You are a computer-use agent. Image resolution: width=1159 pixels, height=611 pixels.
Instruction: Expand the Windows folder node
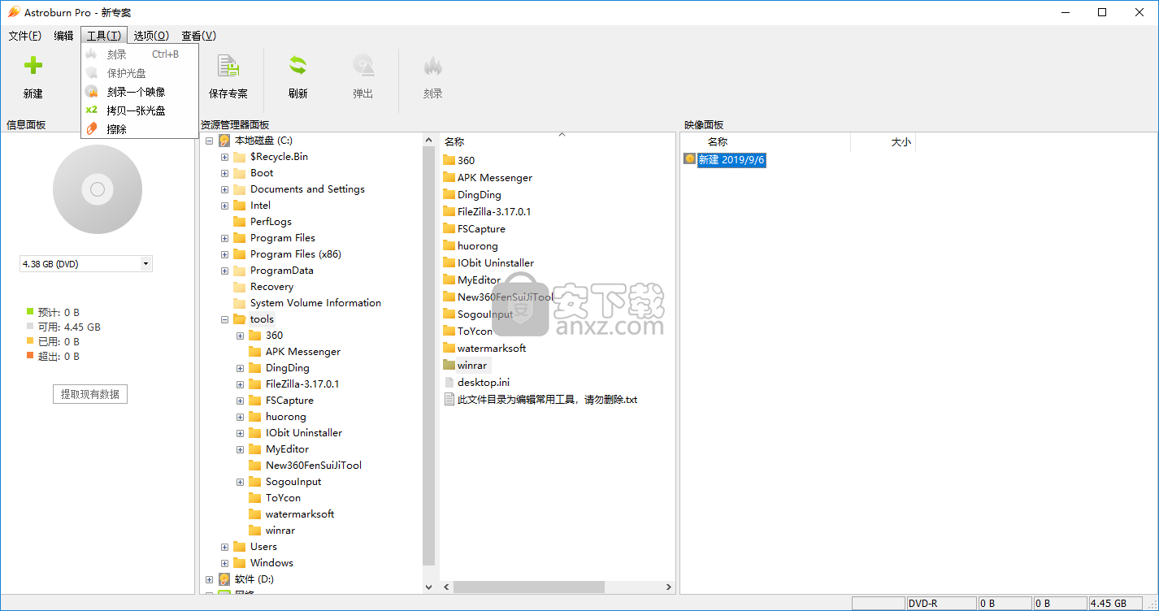click(225, 563)
